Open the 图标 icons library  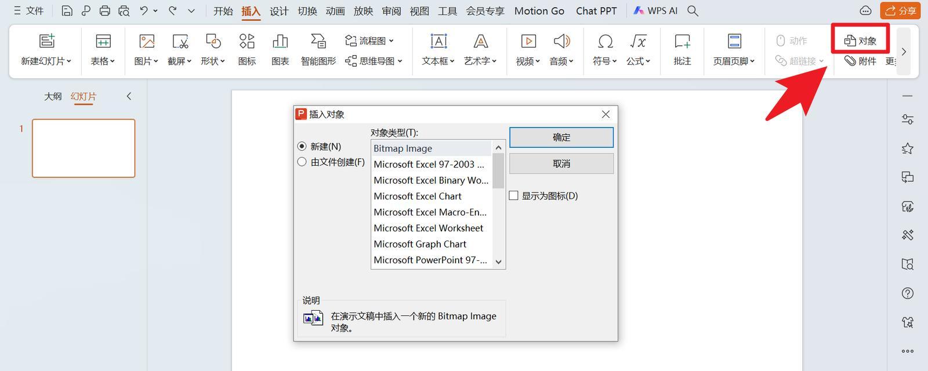tap(246, 41)
